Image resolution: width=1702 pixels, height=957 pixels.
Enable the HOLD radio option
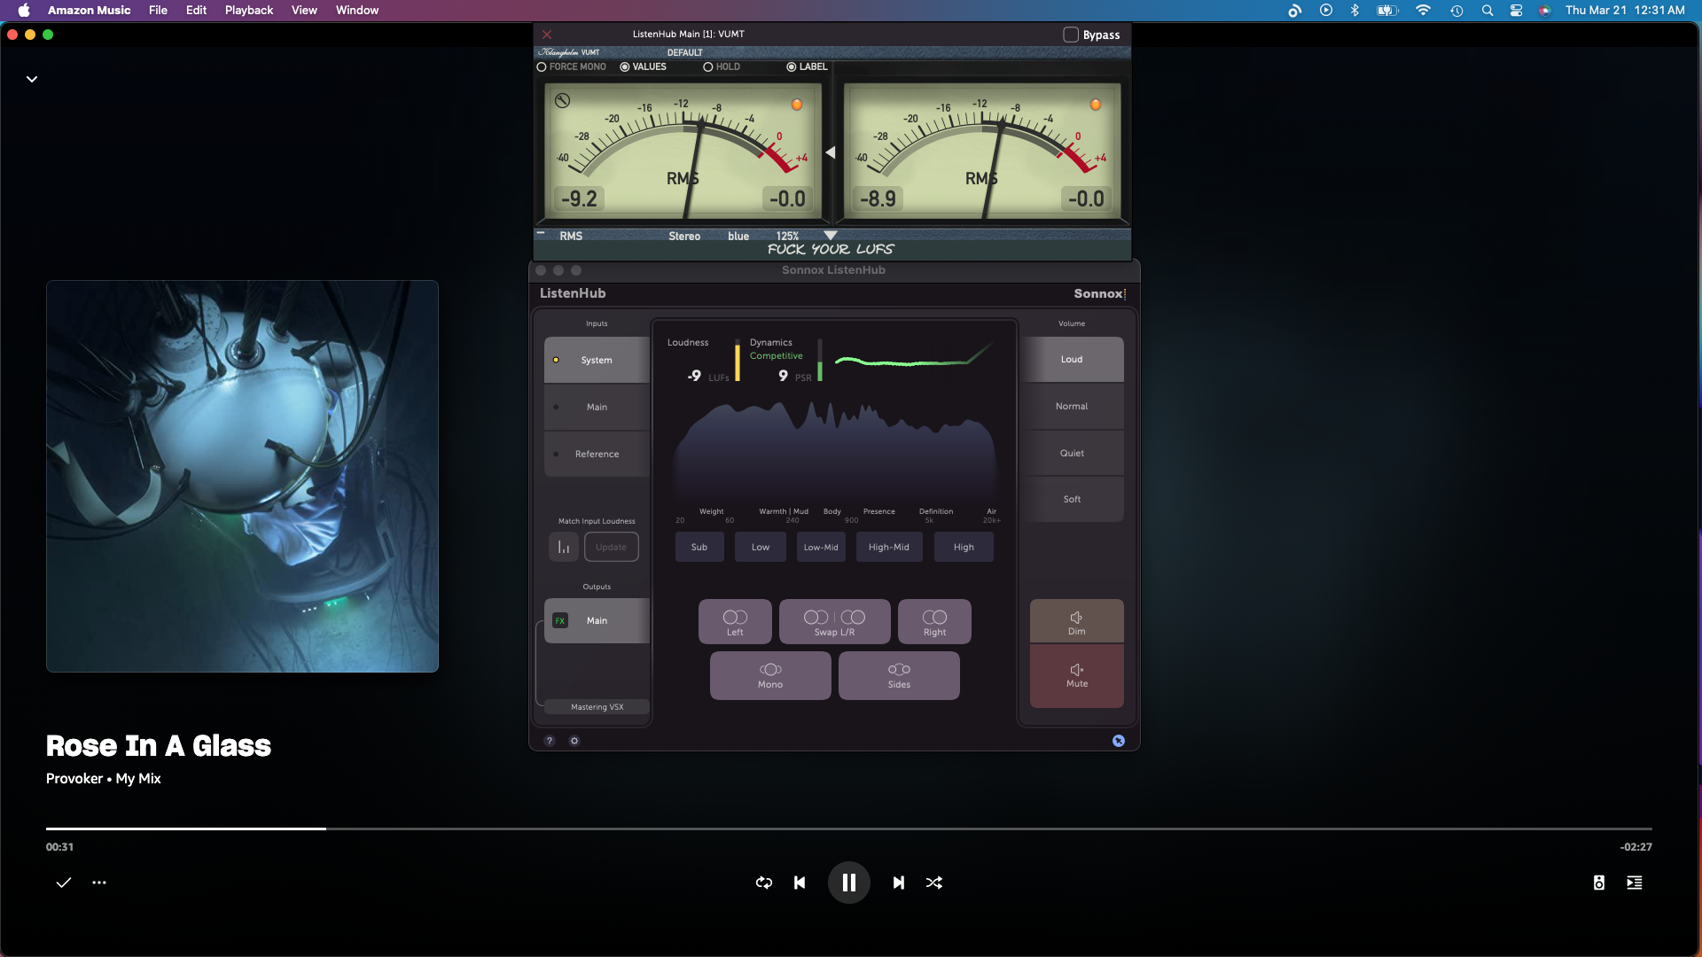click(708, 66)
